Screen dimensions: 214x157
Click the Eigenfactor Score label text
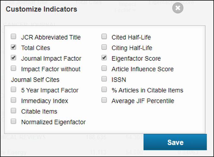click(136, 59)
